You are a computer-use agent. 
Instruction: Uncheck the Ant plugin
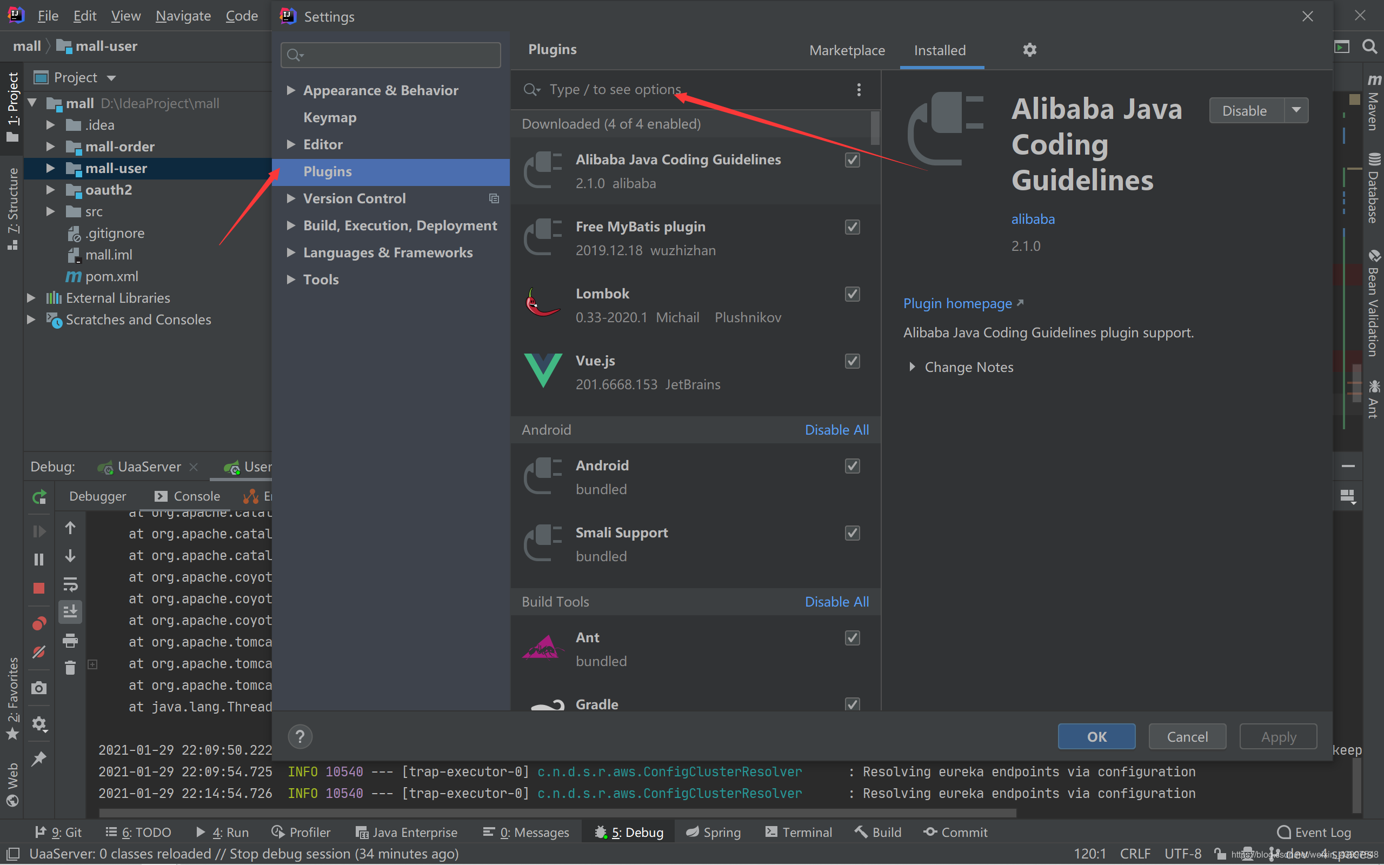[x=852, y=638]
